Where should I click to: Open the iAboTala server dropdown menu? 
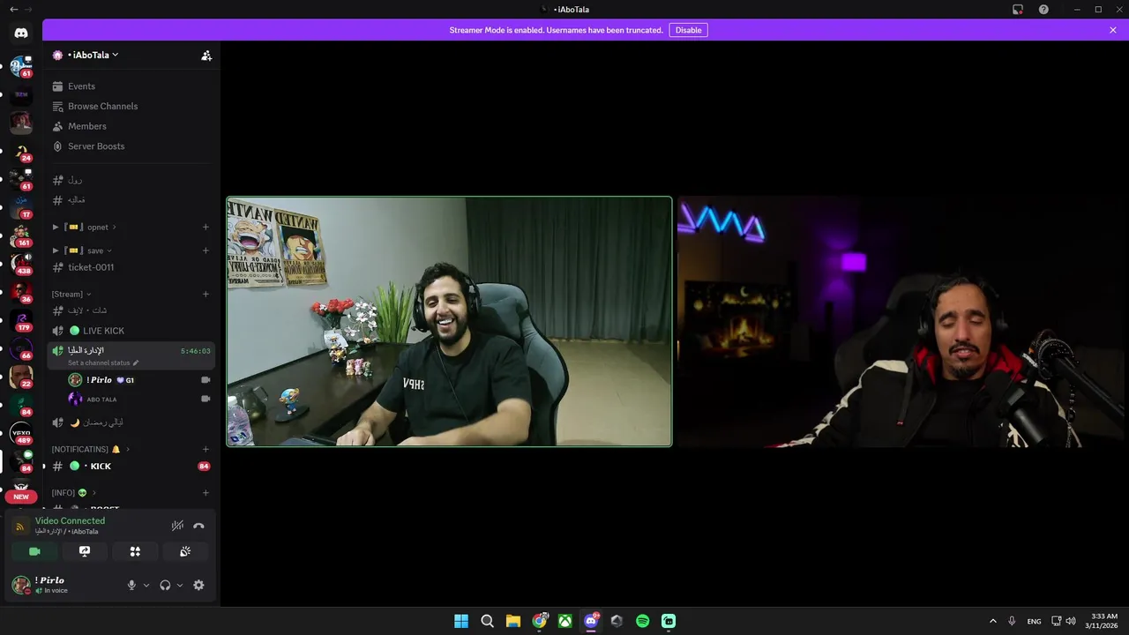(93, 55)
